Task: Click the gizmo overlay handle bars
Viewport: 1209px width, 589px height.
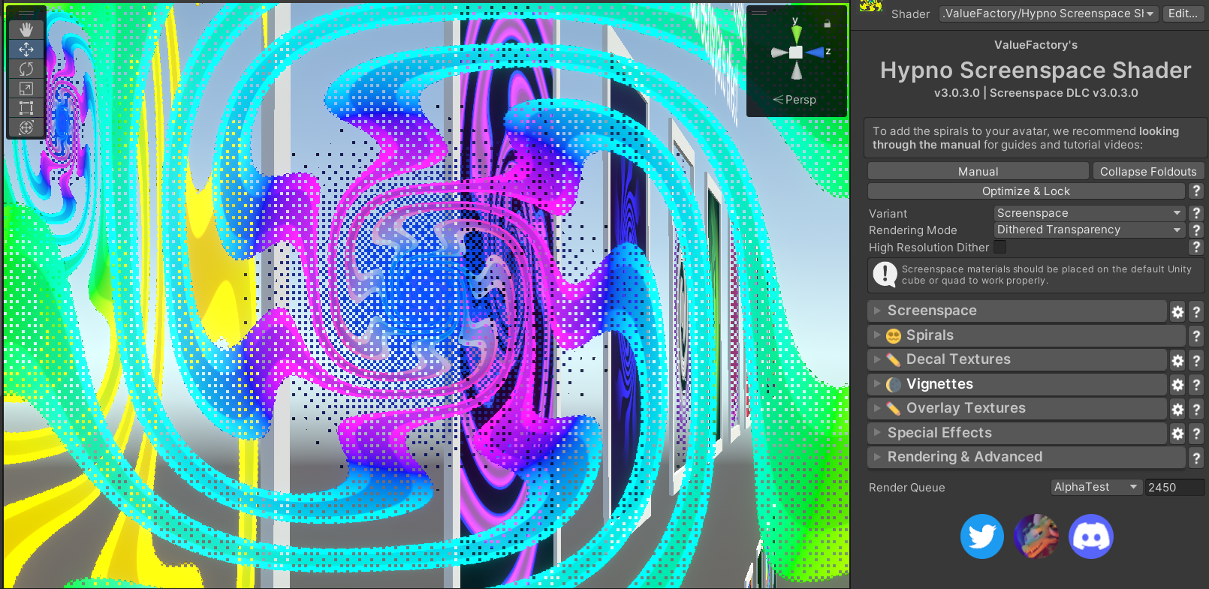Action: pos(759,13)
